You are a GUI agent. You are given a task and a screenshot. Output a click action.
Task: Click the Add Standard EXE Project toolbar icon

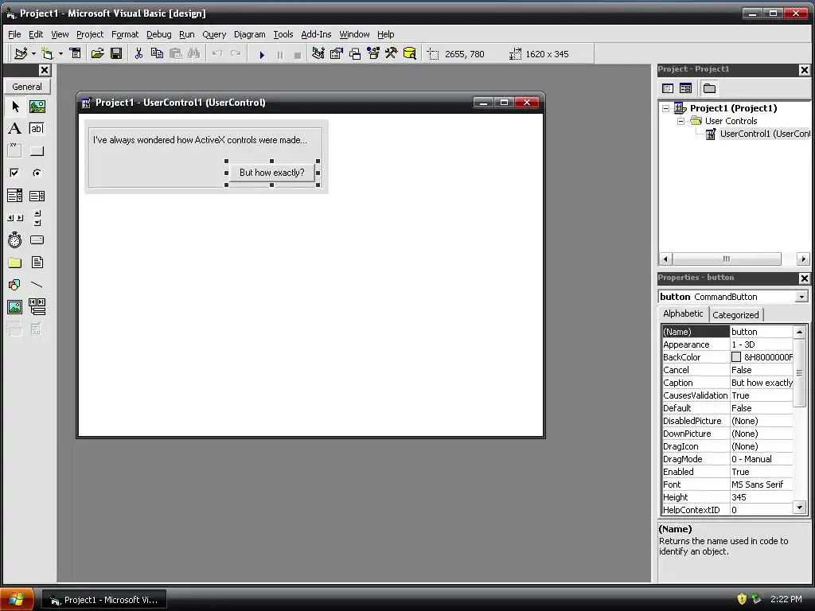tap(21, 53)
